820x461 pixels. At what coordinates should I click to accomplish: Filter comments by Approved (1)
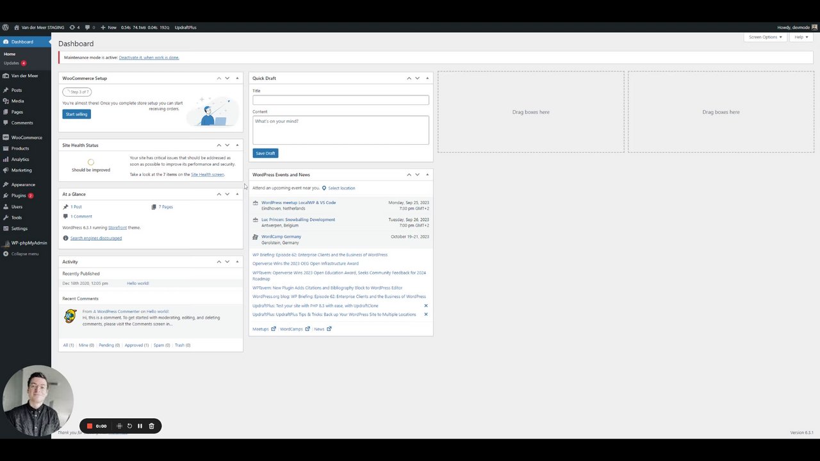tap(136, 345)
